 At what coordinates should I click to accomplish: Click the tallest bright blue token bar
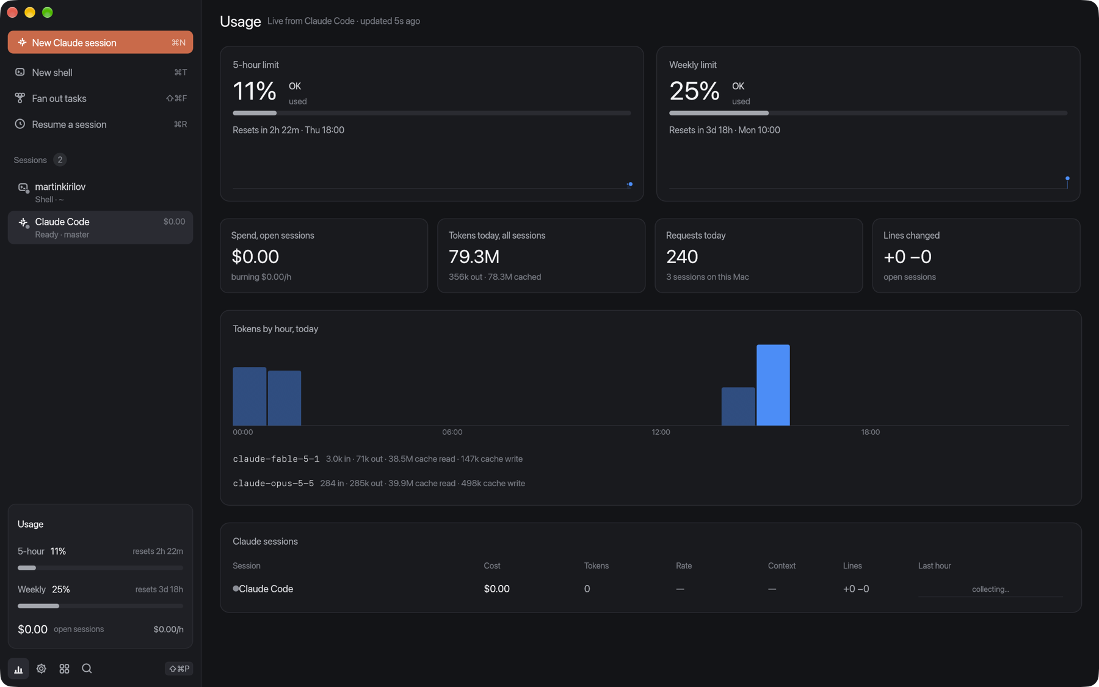tap(773, 385)
